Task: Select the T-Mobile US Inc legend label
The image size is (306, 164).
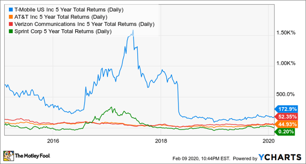Action: (x=69, y=10)
